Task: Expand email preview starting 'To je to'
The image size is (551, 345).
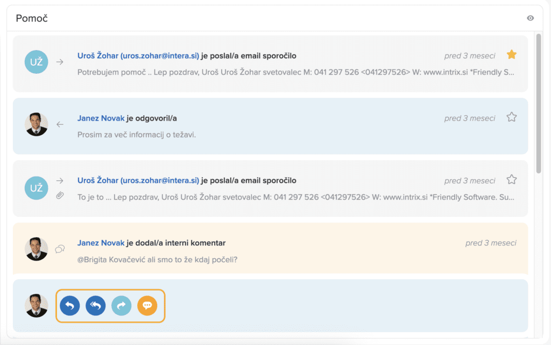Action: [x=296, y=197]
